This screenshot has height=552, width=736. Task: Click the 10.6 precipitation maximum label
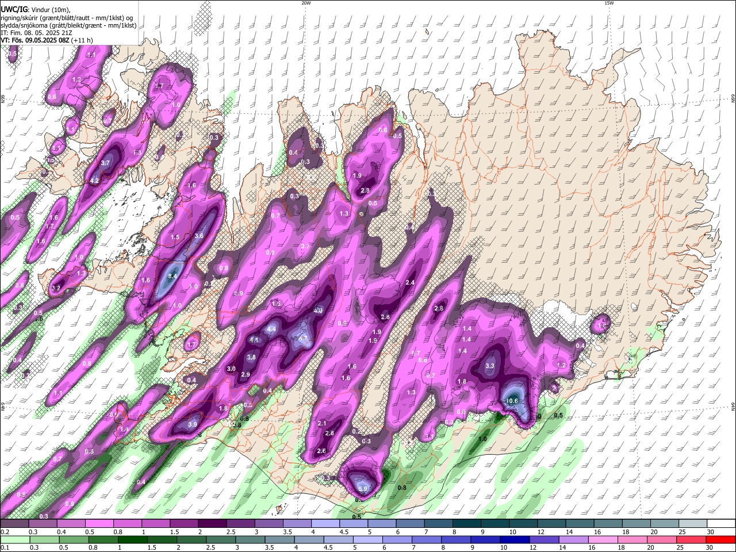512,401
